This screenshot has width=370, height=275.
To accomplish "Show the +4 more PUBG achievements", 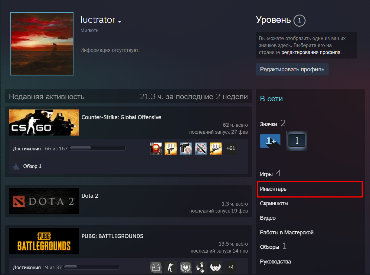I will pos(231,267).
